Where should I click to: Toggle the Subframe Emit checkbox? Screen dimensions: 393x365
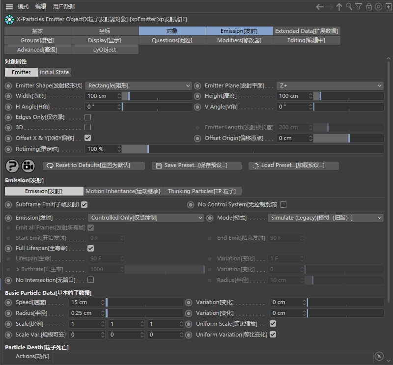coord(84,204)
